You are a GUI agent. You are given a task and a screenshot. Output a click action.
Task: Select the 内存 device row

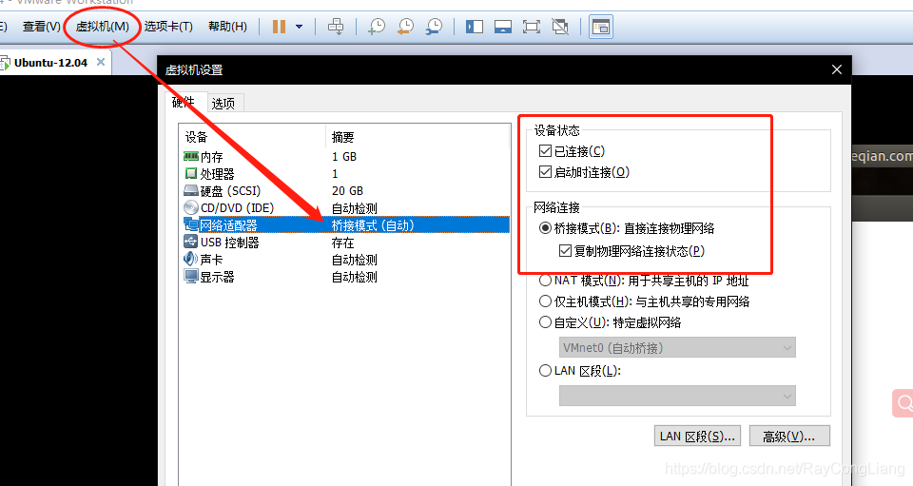[x=346, y=157]
